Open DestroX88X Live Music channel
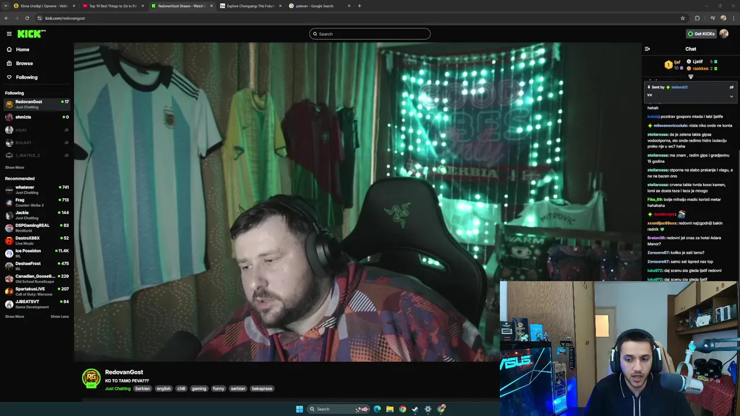740x416 pixels. [37, 240]
